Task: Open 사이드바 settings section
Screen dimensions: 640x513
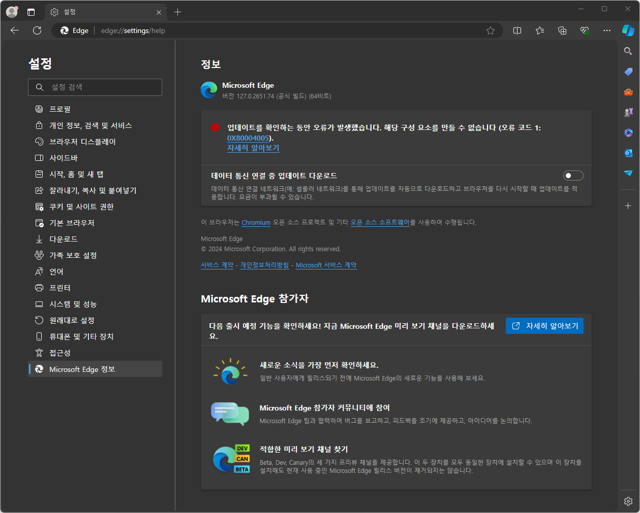Action: click(x=96, y=158)
